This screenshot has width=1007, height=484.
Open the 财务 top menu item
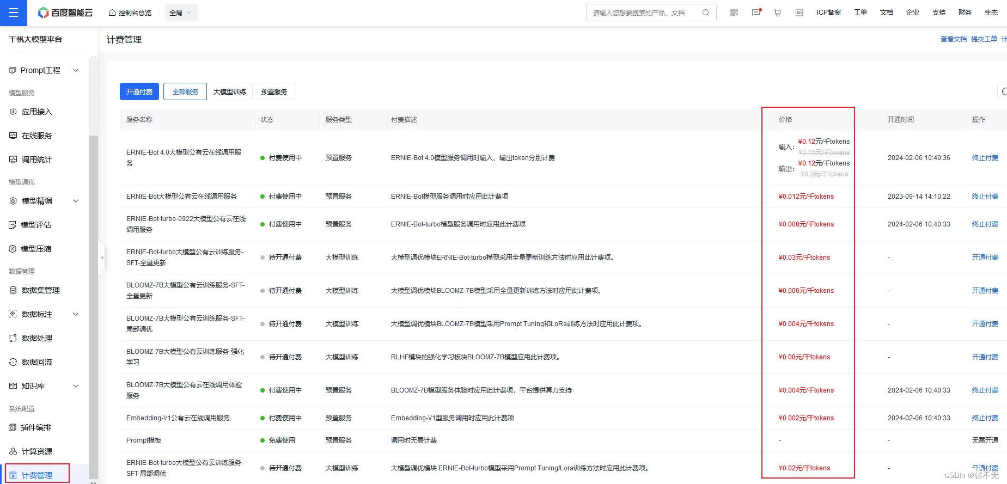tap(965, 13)
